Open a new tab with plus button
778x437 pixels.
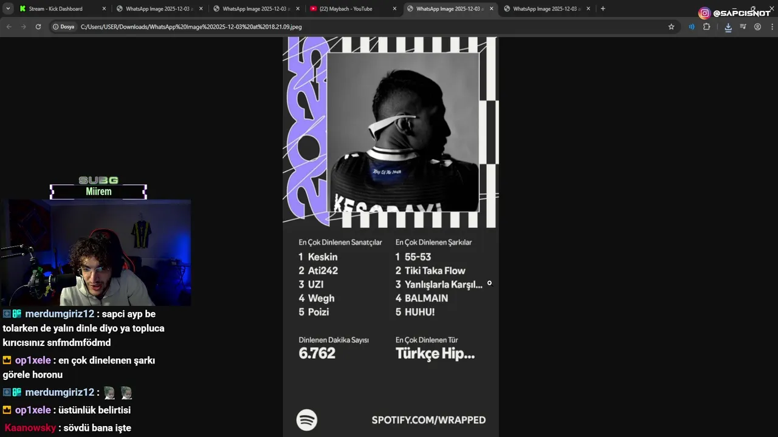[603, 8]
